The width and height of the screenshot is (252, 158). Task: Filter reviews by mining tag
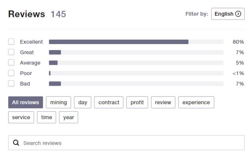pos(59,102)
